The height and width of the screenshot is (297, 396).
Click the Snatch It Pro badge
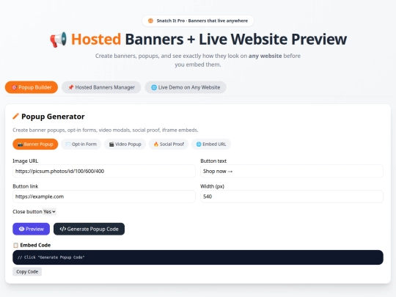(x=198, y=21)
